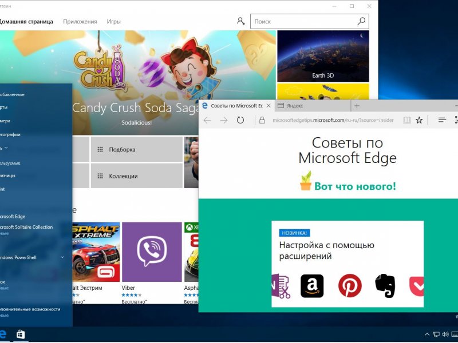Click the volume icon in system tray

(445, 334)
